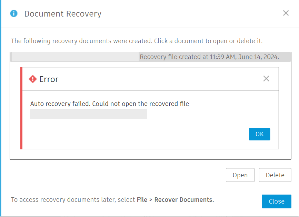Click the blue information icon beside Document Recovery

pyautogui.click(x=13, y=13)
